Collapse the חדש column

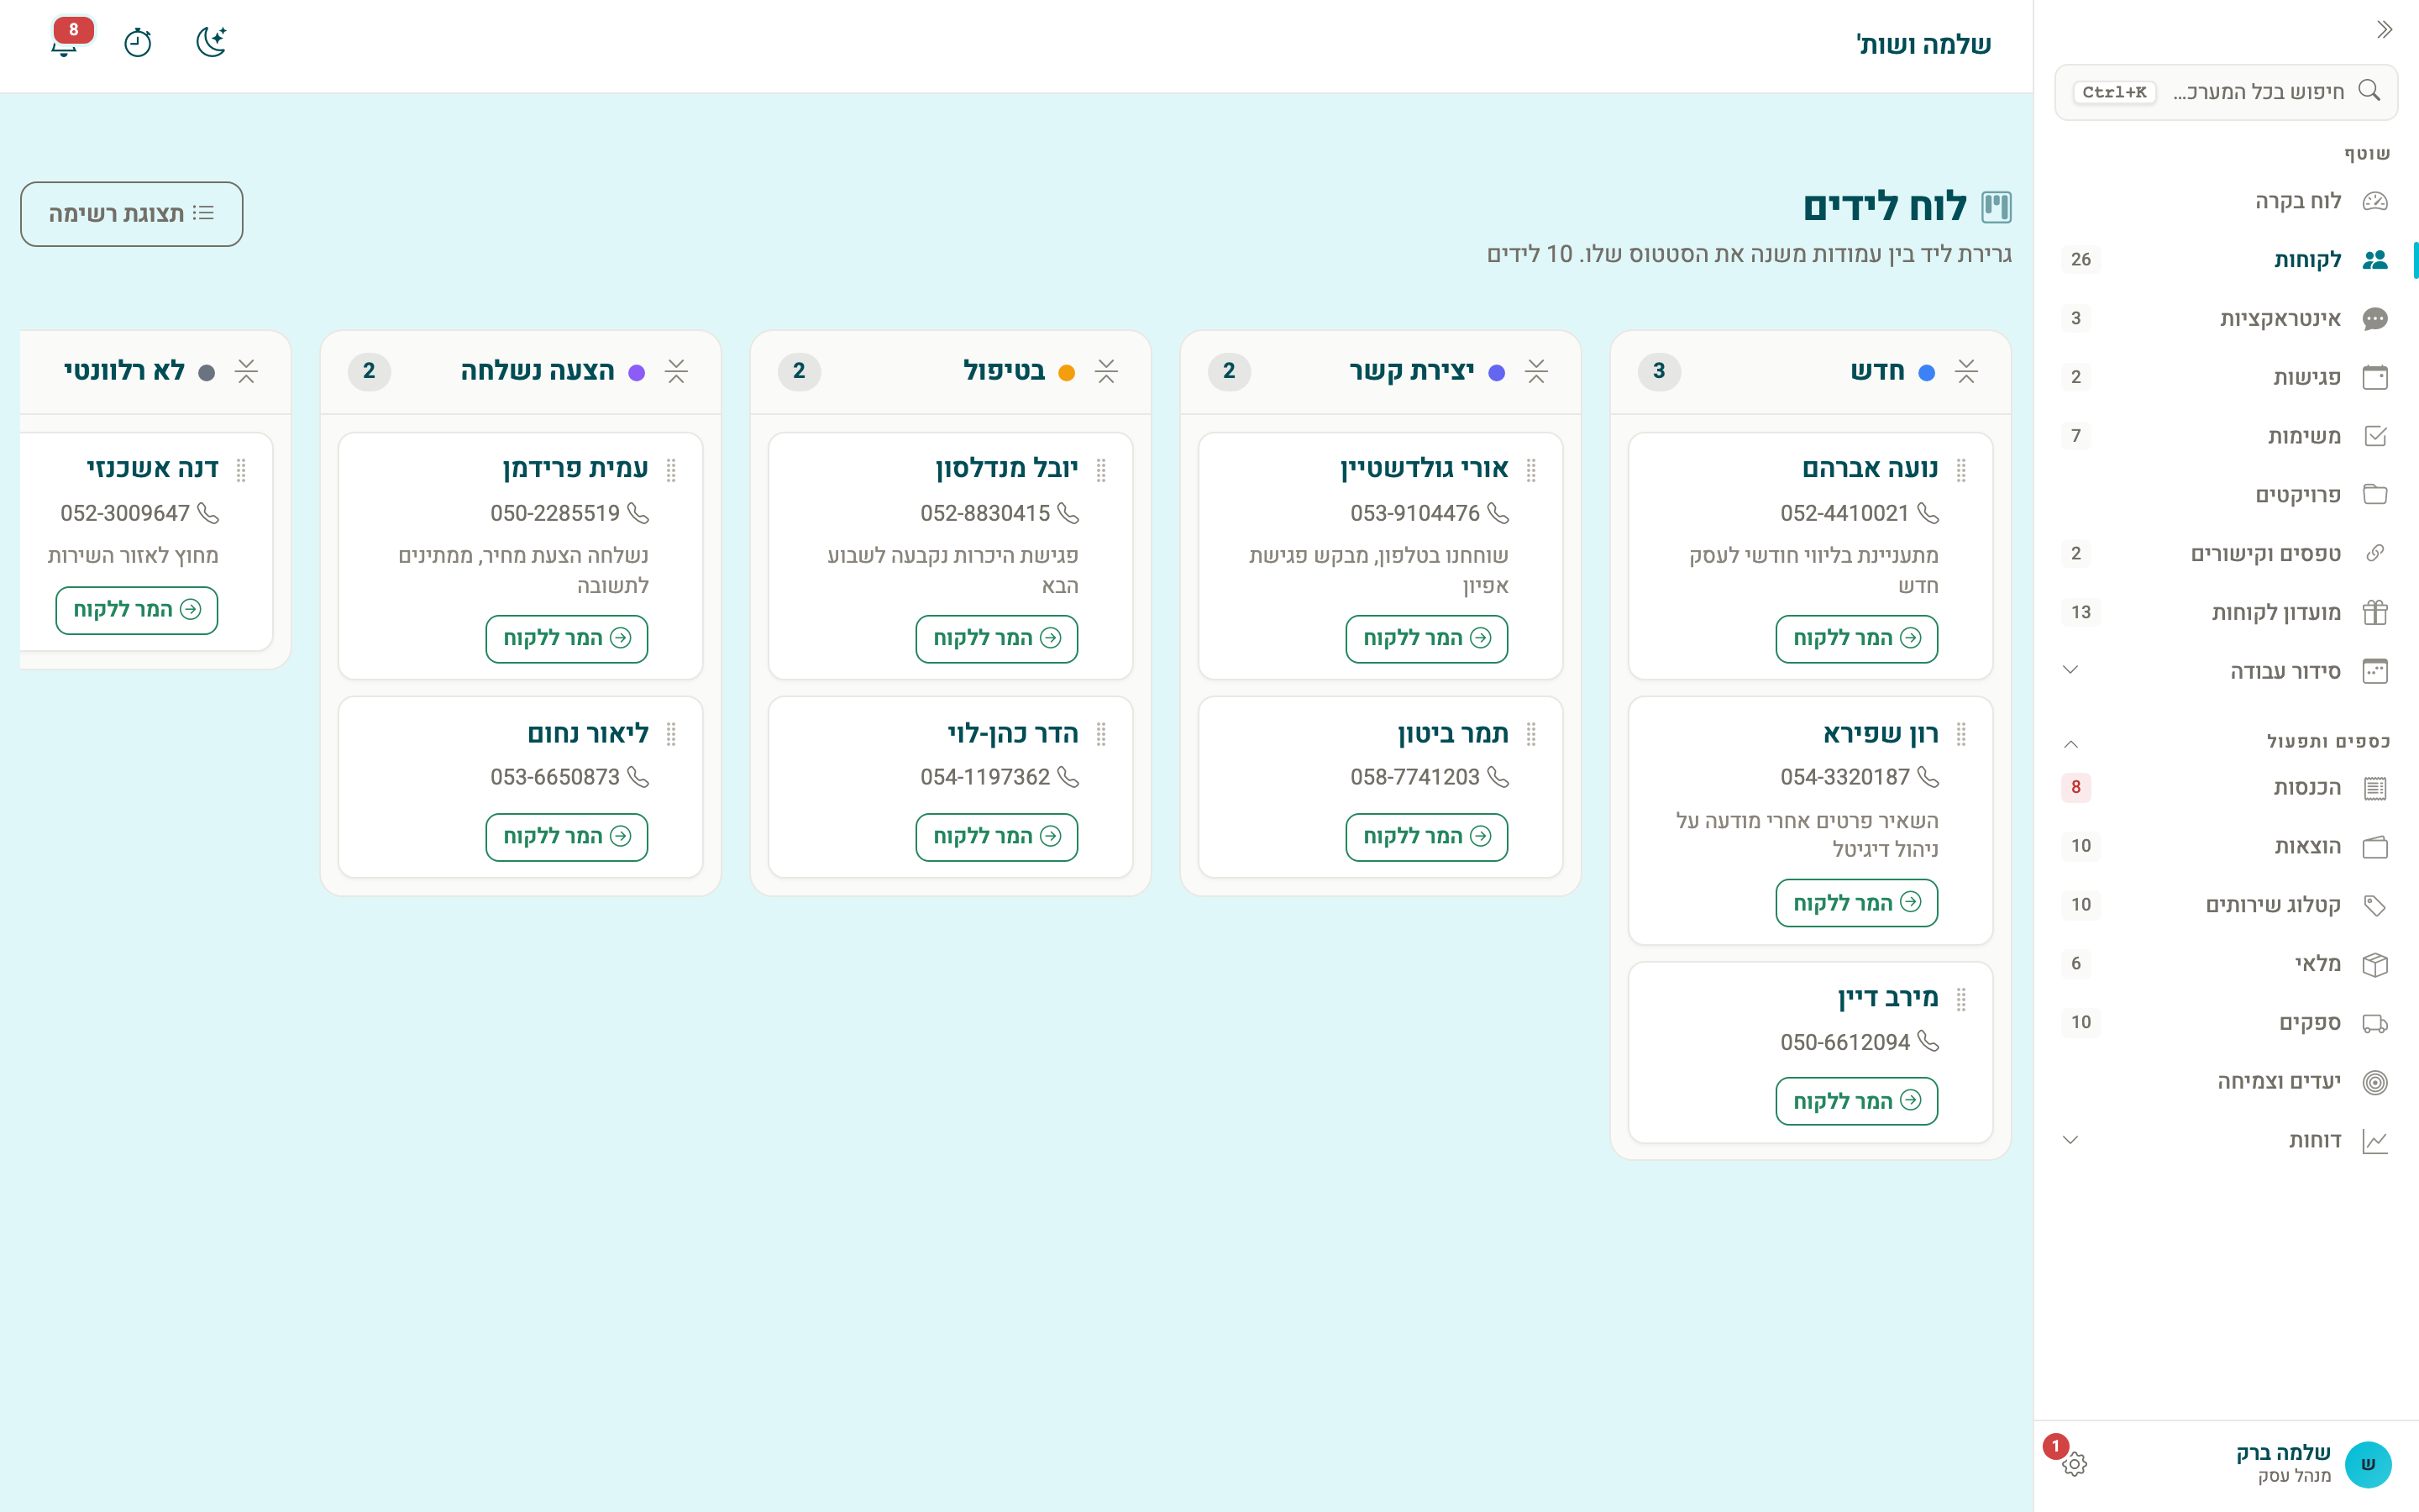point(1966,372)
